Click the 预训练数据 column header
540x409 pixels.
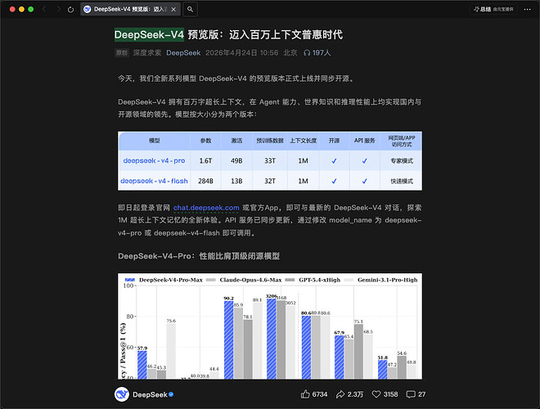pos(270,141)
